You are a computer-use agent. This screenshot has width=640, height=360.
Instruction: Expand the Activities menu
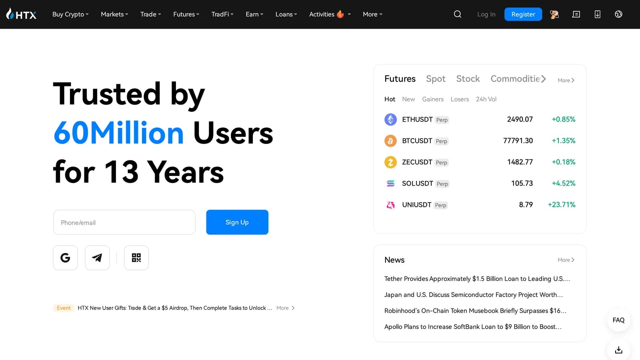[x=330, y=14]
